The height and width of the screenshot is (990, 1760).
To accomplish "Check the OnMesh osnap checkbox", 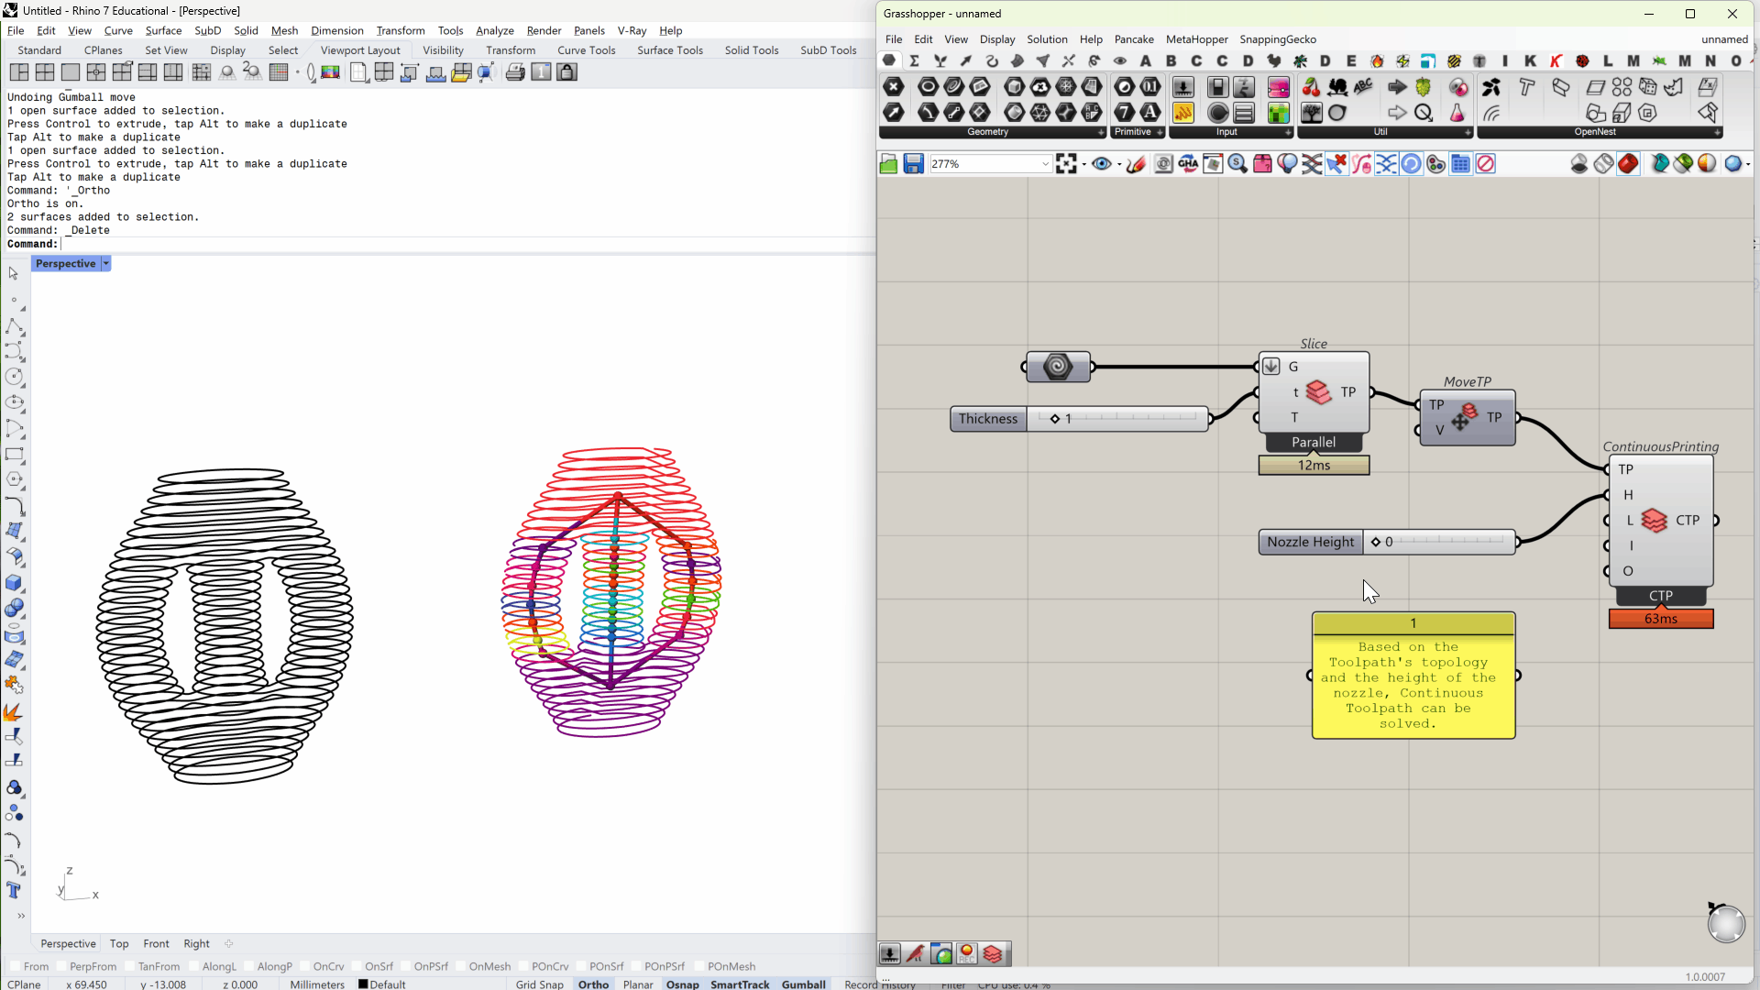I will coord(461,966).
